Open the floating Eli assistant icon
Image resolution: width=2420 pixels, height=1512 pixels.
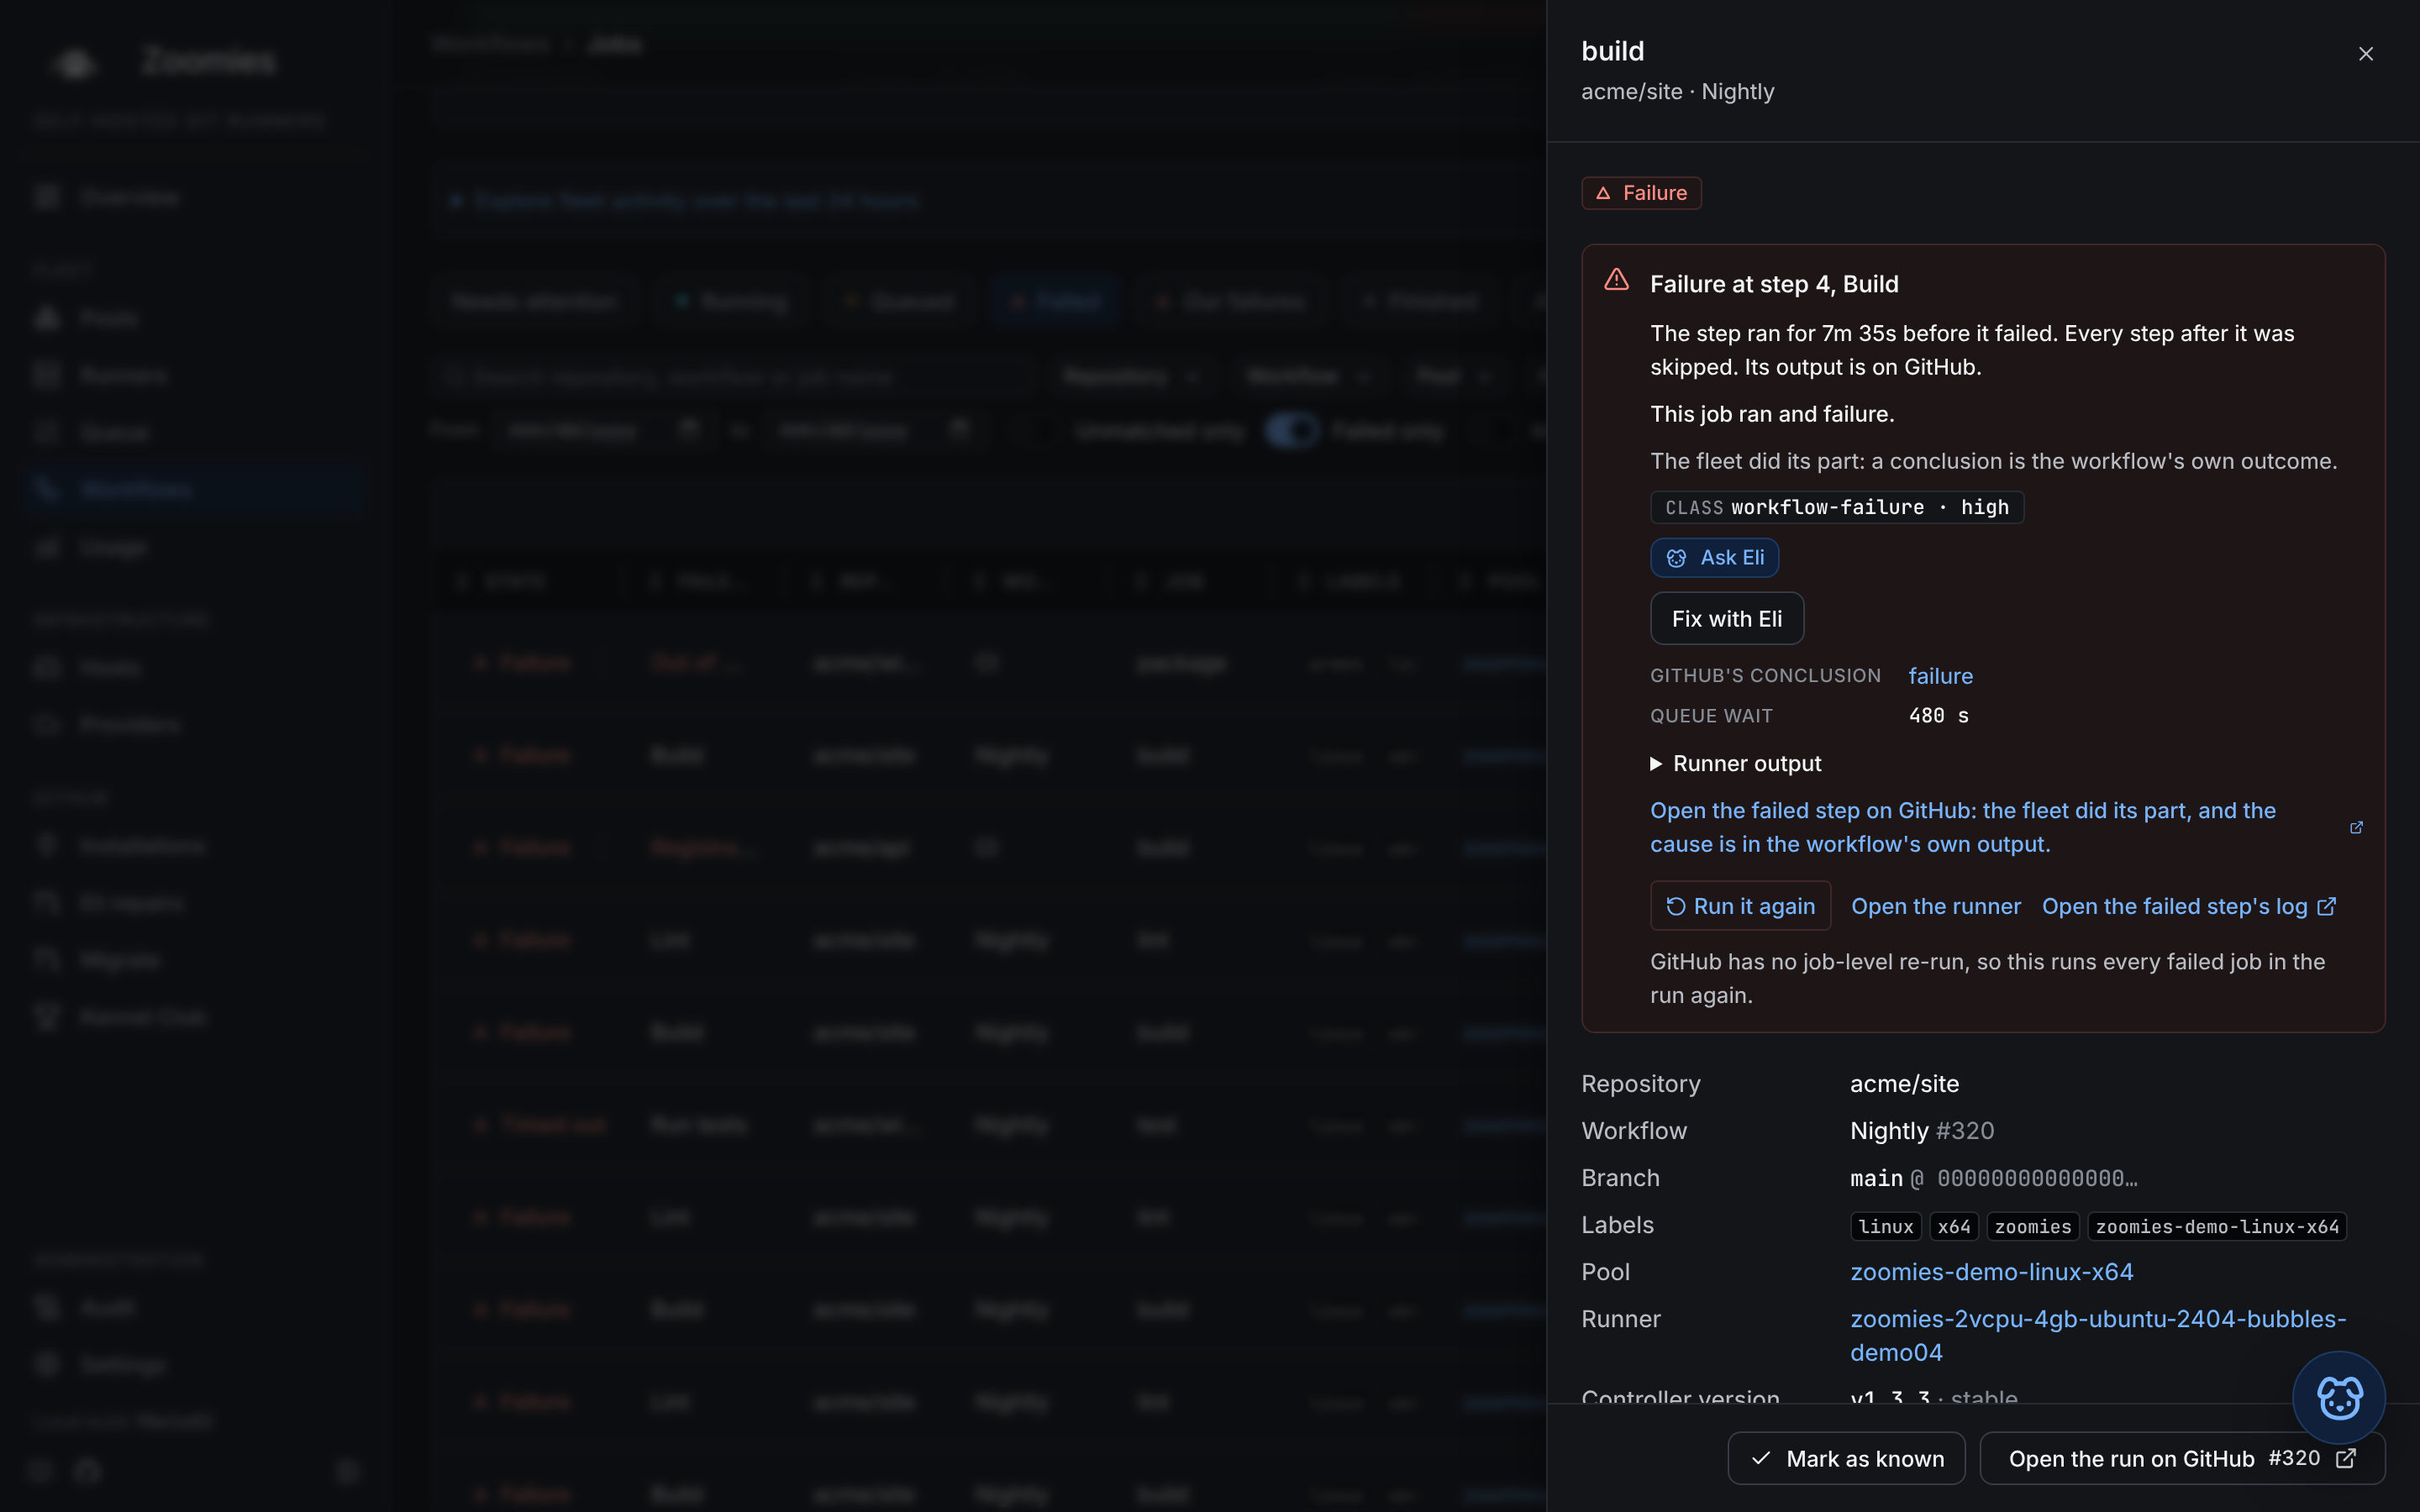click(x=2338, y=1398)
